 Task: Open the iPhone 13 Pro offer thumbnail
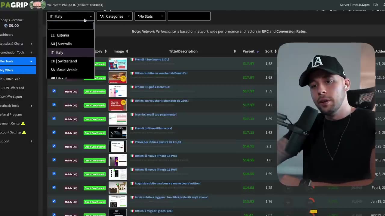(x=118, y=160)
